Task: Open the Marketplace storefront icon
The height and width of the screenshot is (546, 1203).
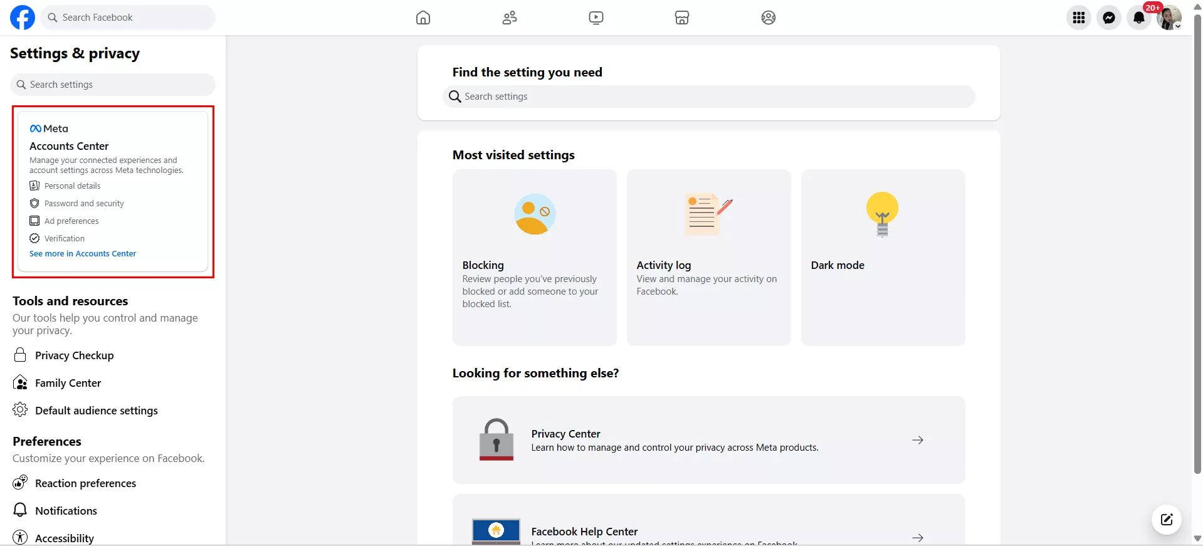Action: [x=682, y=18]
